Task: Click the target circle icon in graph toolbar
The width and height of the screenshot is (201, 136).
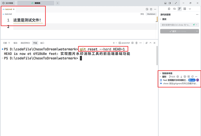Action: [x=178, y=77]
